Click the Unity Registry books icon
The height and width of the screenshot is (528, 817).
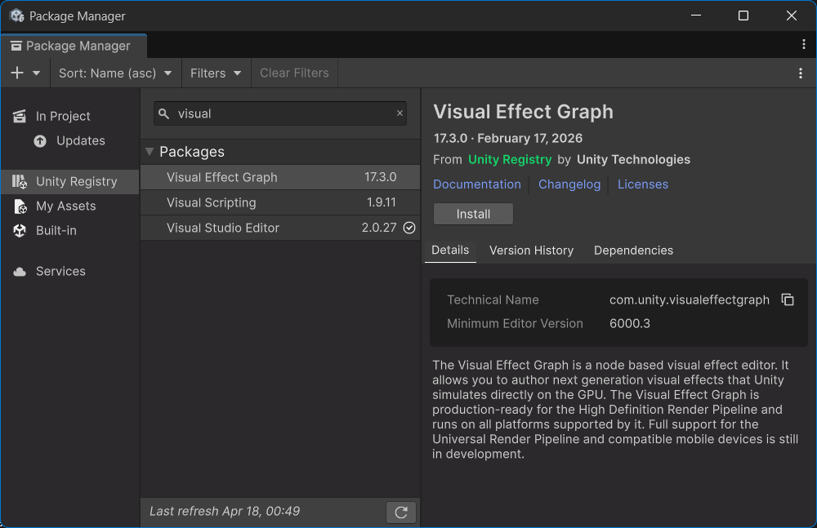(x=20, y=181)
